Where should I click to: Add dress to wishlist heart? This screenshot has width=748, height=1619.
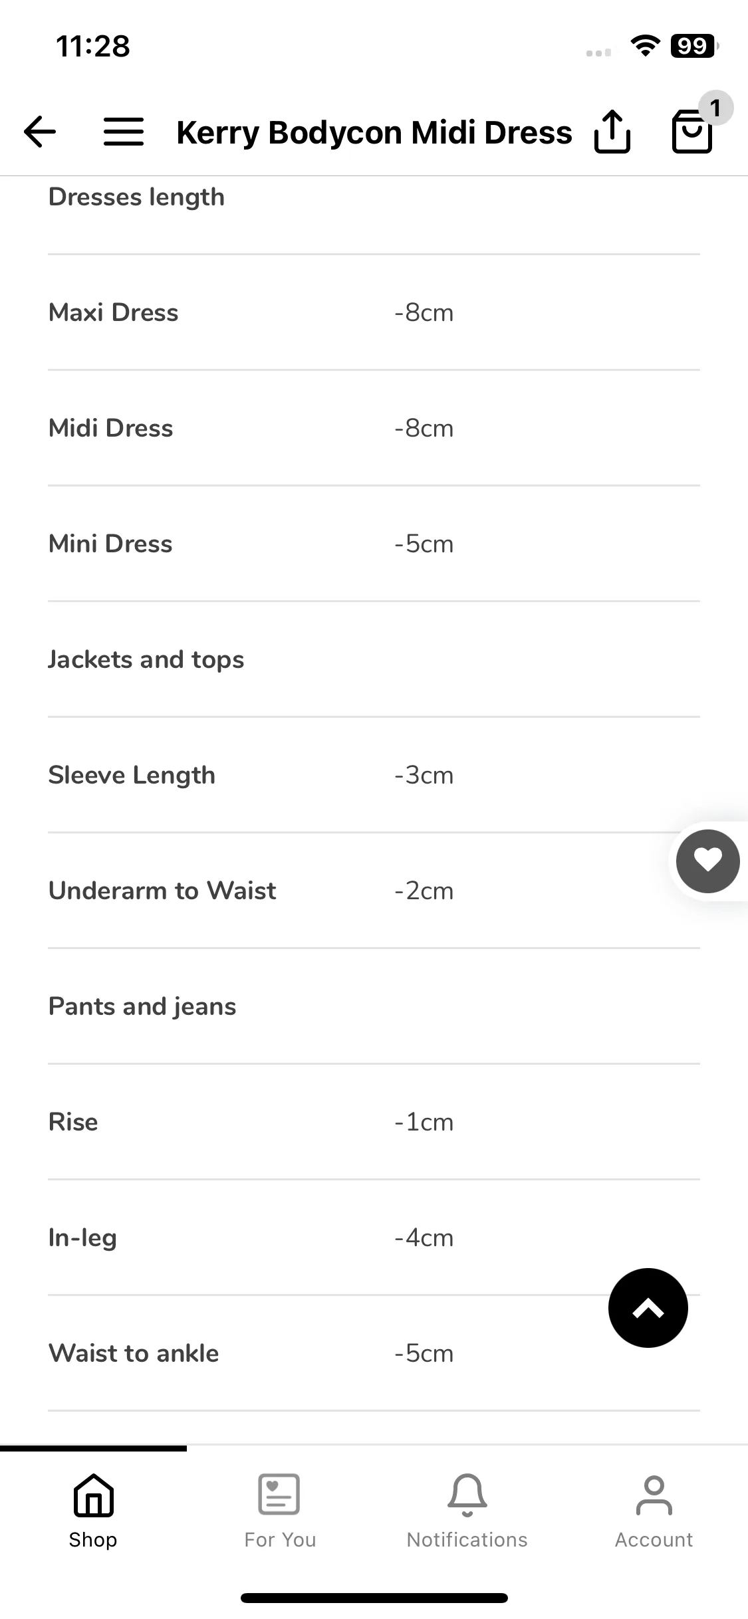point(708,861)
